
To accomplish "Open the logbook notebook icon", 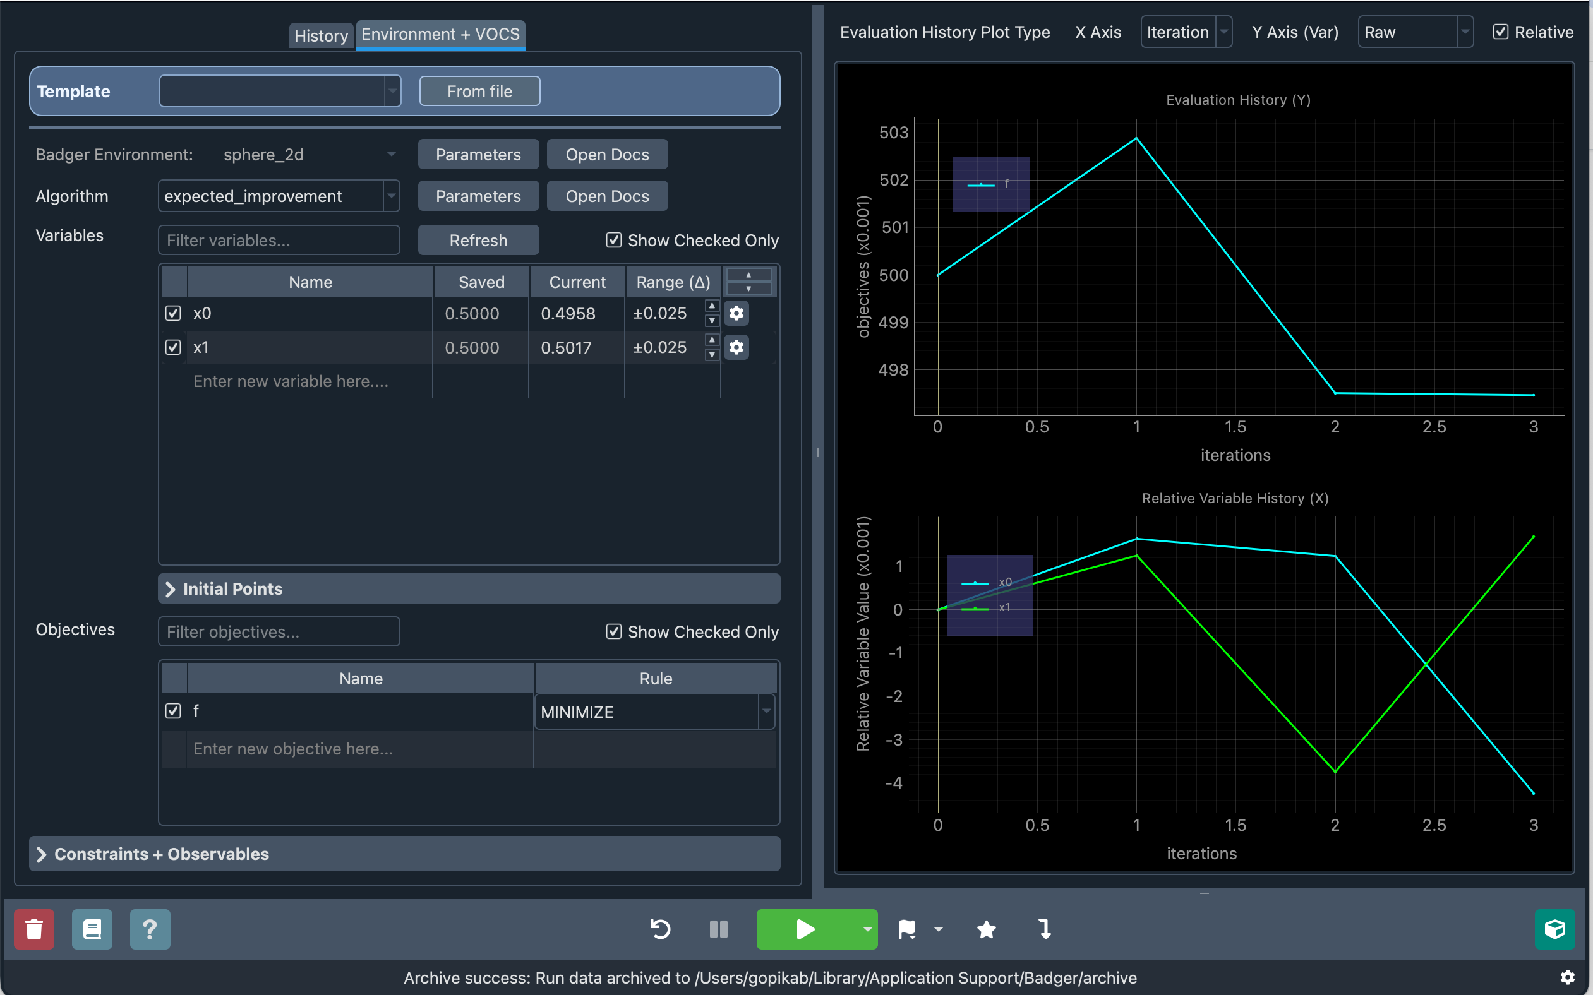I will [92, 929].
